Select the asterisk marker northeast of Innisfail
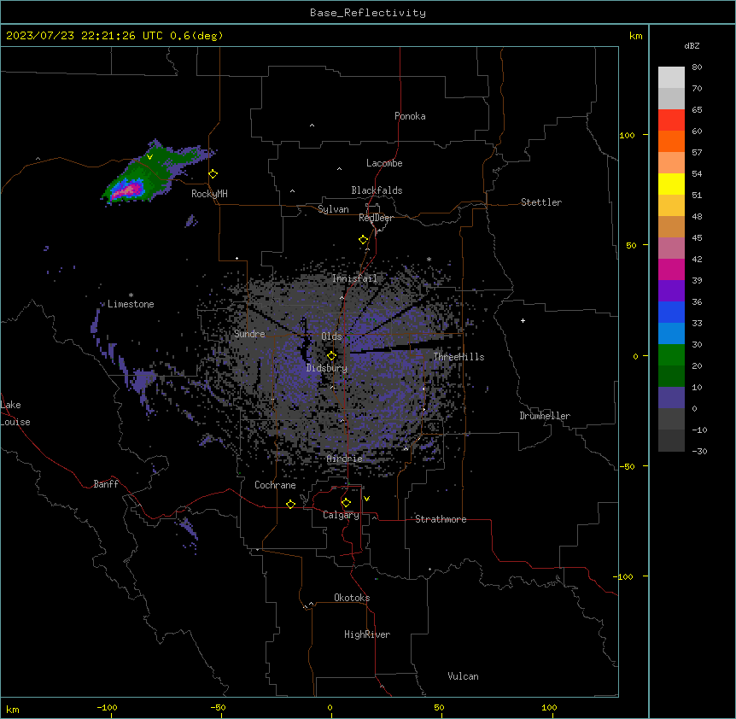 point(429,259)
